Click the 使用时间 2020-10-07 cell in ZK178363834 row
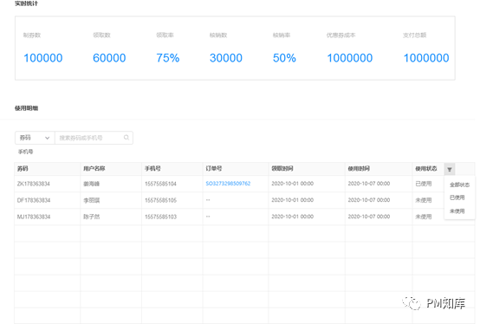 pyautogui.click(x=369, y=184)
